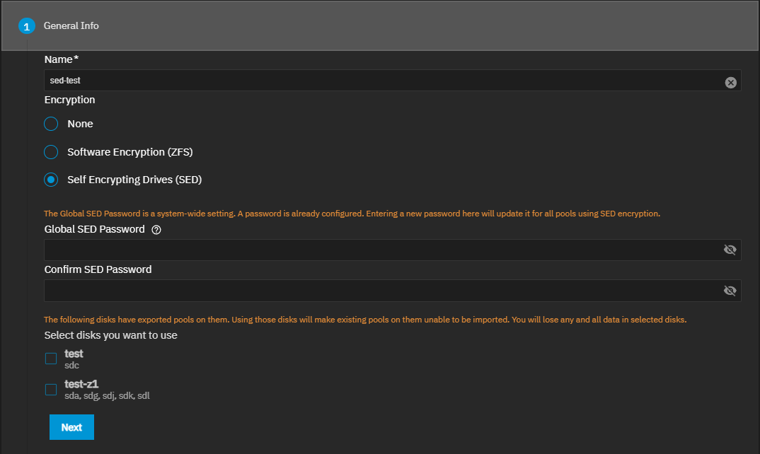This screenshot has height=454, width=760.
Task: Focus the Name input containing sed-test
Action: 382,81
